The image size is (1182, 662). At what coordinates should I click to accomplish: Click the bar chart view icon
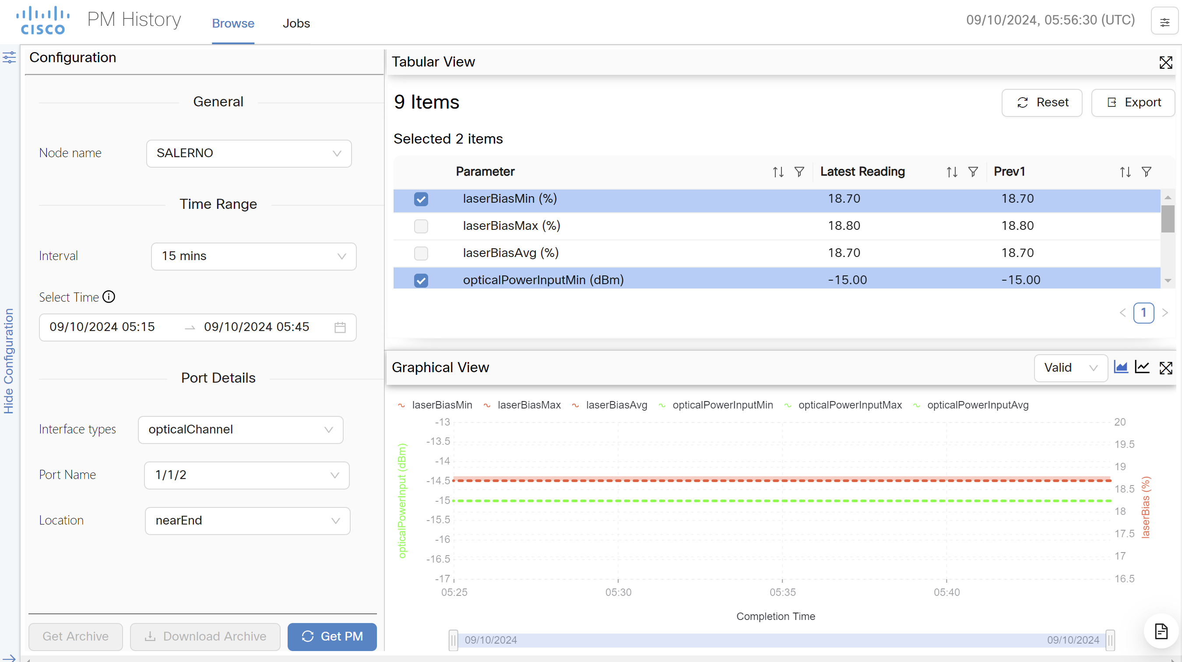click(x=1123, y=367)
